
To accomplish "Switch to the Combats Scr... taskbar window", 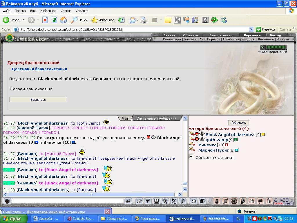I will click(x=81, y=219).
